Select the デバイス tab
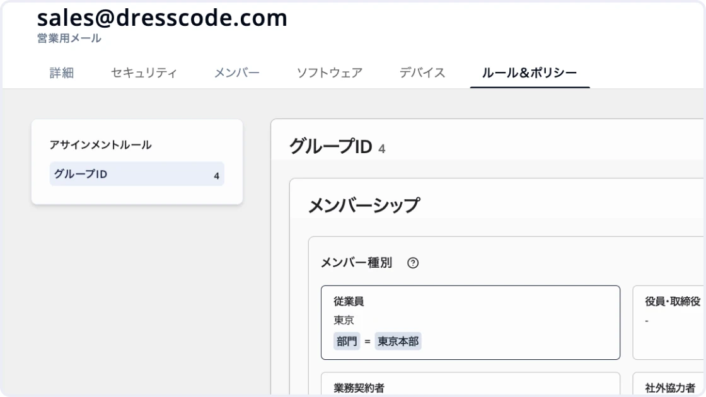 [x=422, y=73]
